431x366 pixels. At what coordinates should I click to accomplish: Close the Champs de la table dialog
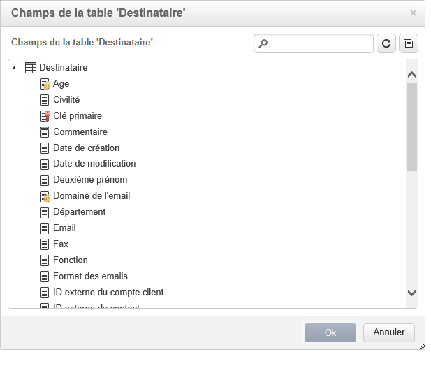[x=413, y=13]
